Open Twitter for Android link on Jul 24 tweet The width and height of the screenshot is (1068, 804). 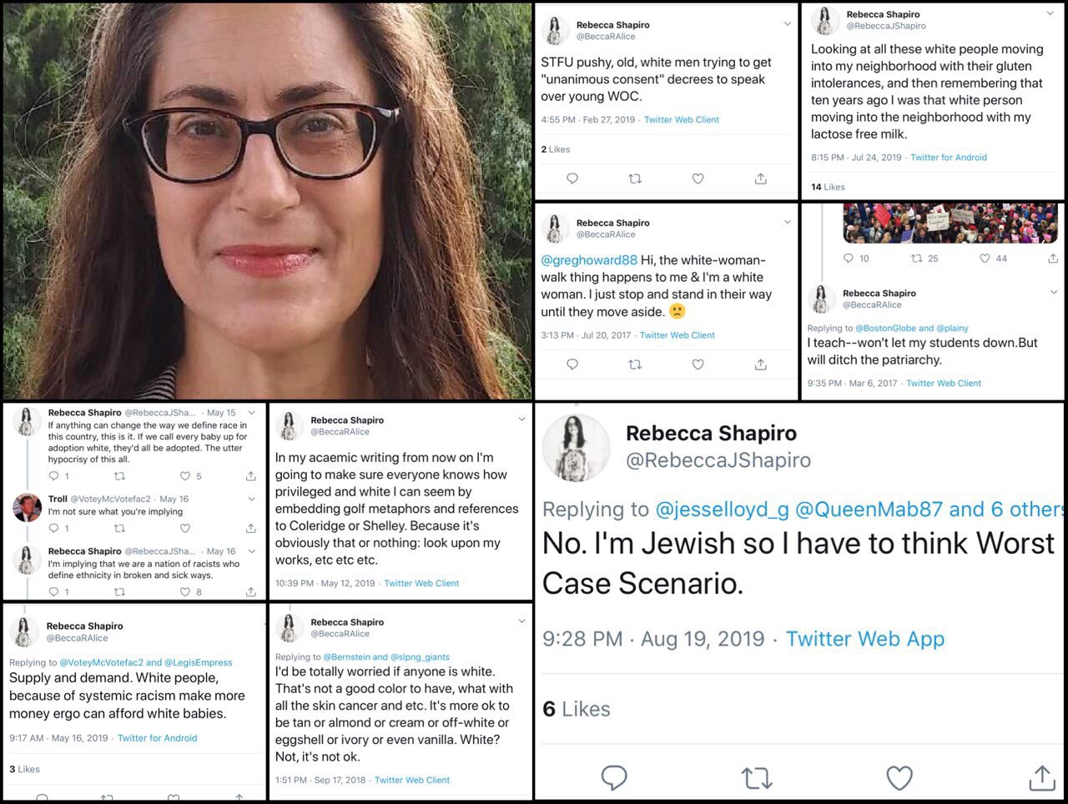pyautogui.click(x=949, y=157)
